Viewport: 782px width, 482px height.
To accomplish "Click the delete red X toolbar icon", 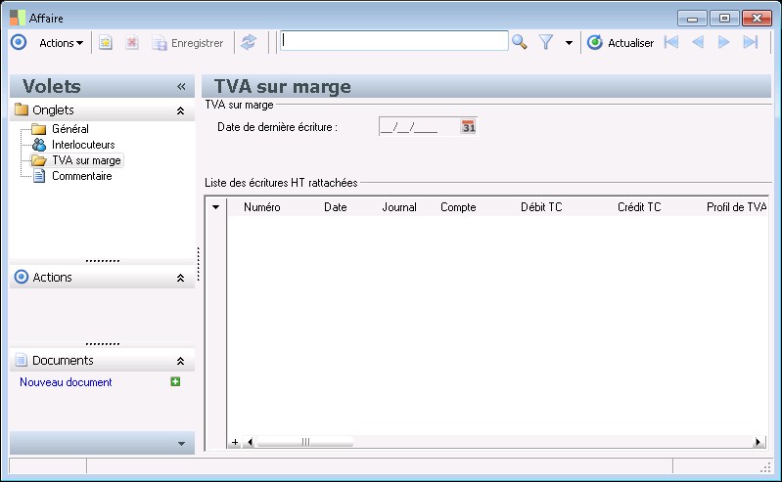I will [132, 43].
